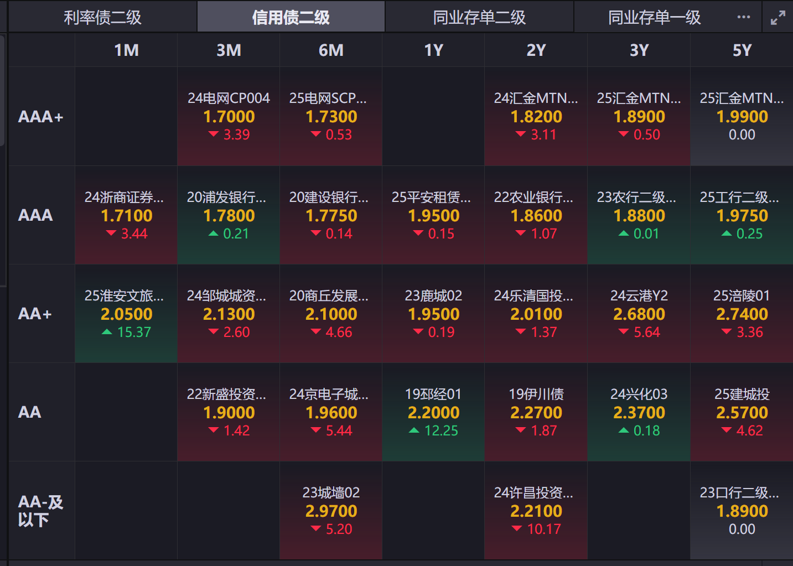Select the AA-及以下 row label
The image size is (793, 566).
click(x=40, y=511)
